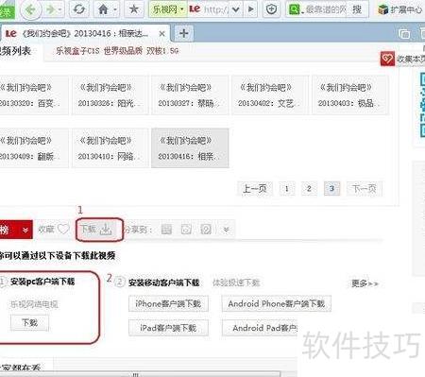Viewport: 425px width, 377px height.
Task: Select the 《我们约会吧》20130416 browser tab
Action: (85, 33)
